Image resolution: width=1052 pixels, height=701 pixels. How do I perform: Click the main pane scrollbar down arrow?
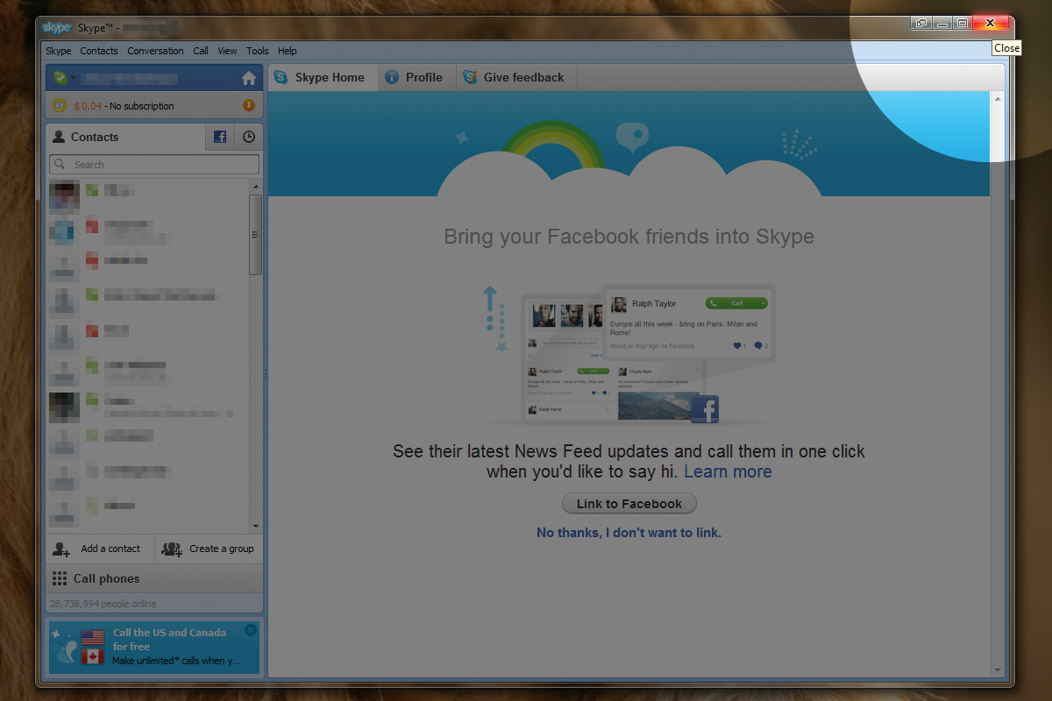pyautogui.click(x=998, y=670)
